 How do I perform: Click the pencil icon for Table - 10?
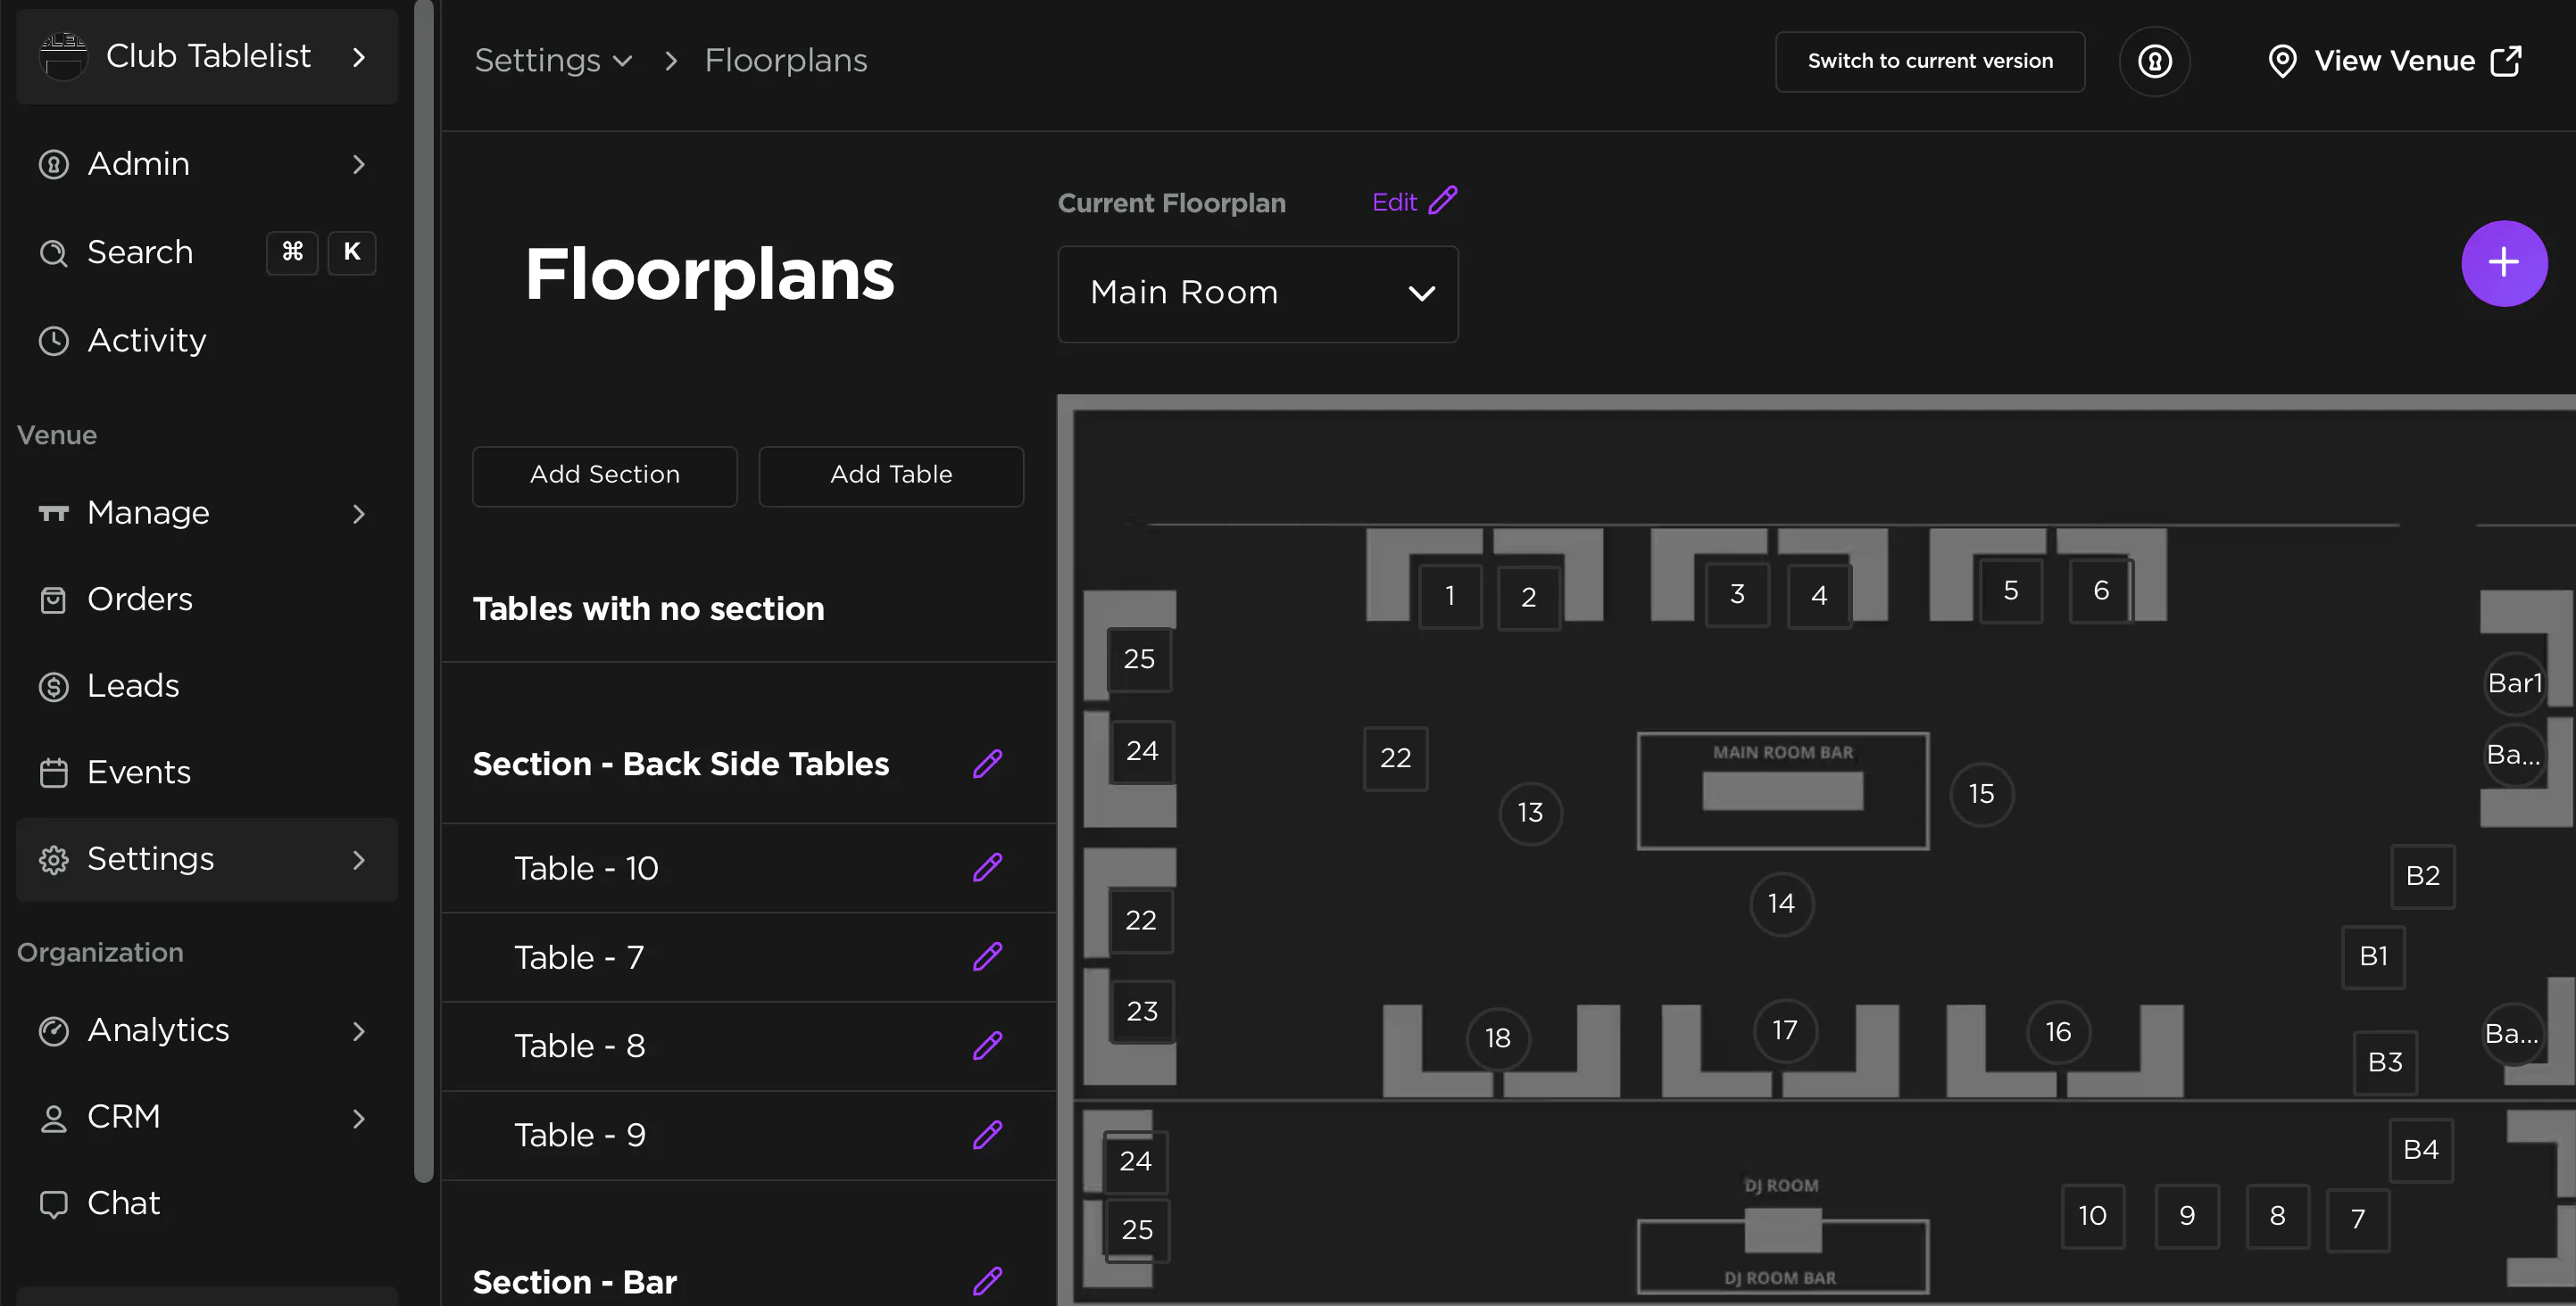coord(987,867)
